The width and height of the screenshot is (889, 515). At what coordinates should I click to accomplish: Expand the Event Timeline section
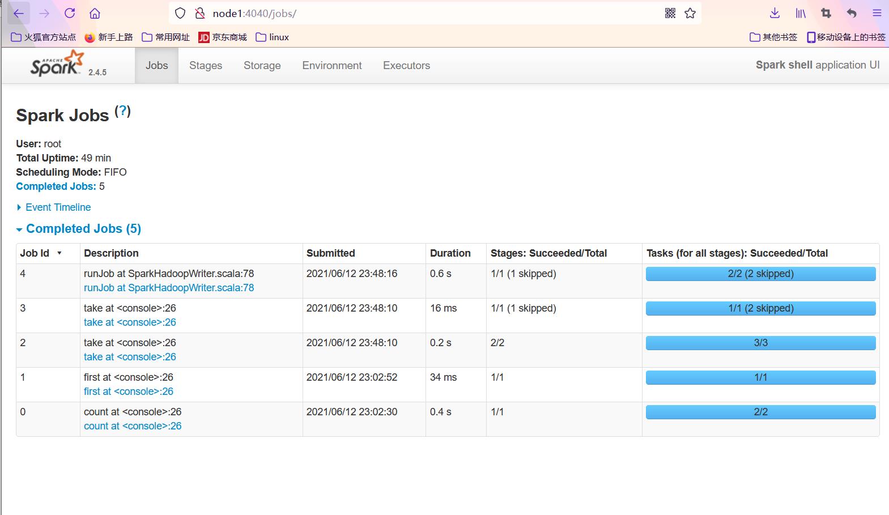(x=54, y=207)
